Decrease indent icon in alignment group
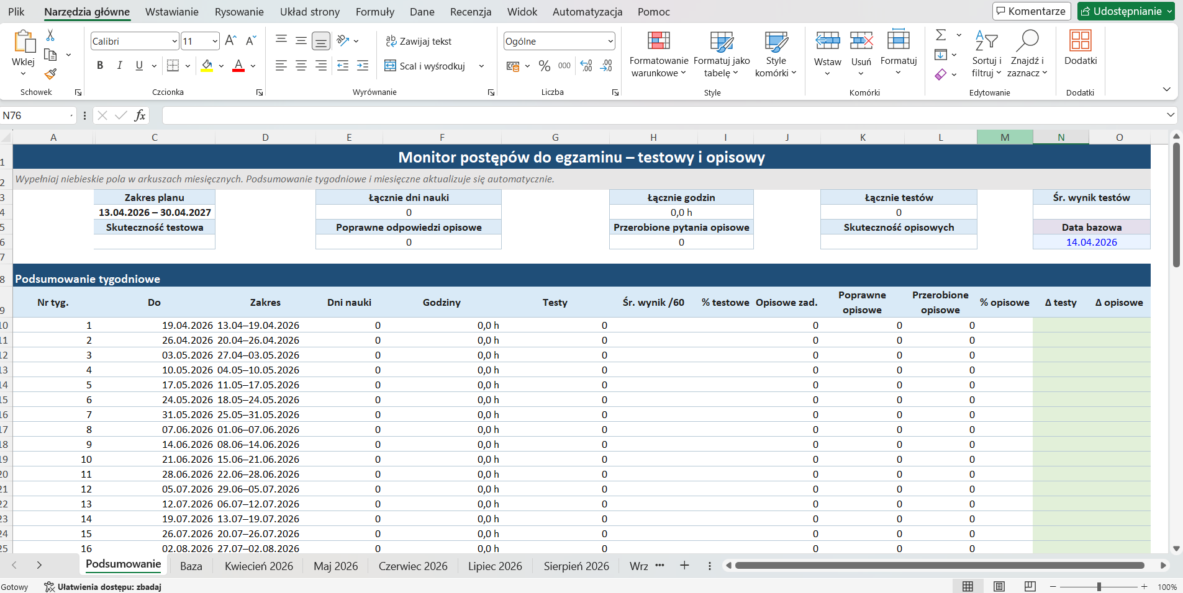 (x=343, y=65)
